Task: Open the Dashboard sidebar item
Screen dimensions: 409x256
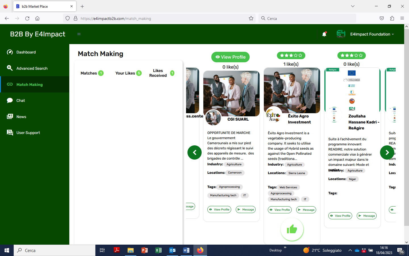Action: (x=35, y=52)
